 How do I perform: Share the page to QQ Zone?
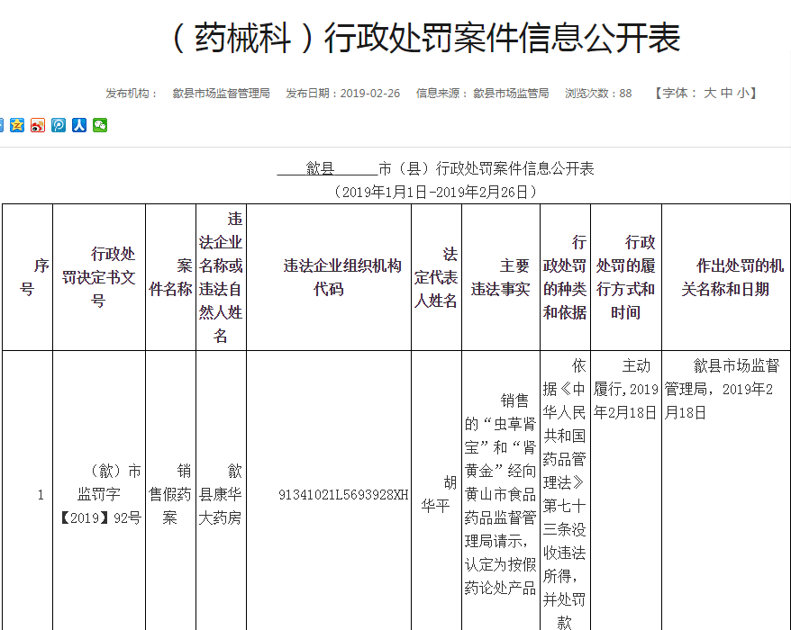pos(17,125)
